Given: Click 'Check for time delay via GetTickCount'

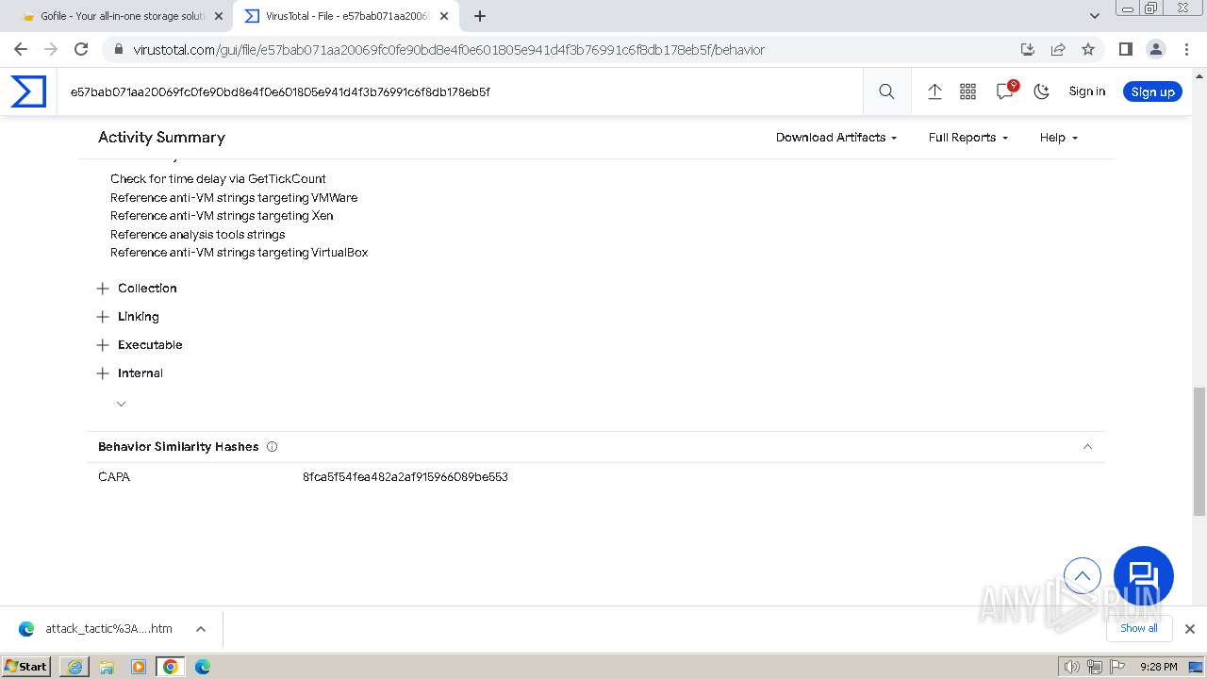Looking at the screenshot, I should coord(218,179).
